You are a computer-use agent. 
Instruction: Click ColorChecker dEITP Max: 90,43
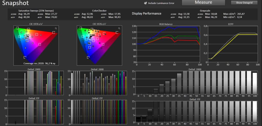click(x=114, y=17)
